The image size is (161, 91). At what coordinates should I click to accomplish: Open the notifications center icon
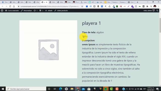(157, 89)
